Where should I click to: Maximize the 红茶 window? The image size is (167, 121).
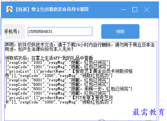click(135, 10)
